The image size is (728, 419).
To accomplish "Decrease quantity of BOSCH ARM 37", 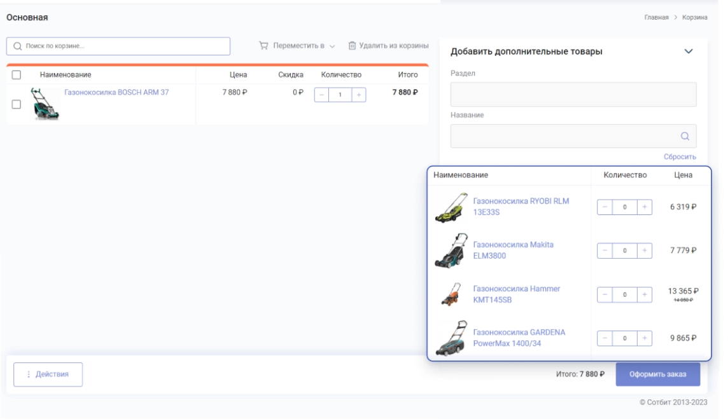I will point(321,95).
